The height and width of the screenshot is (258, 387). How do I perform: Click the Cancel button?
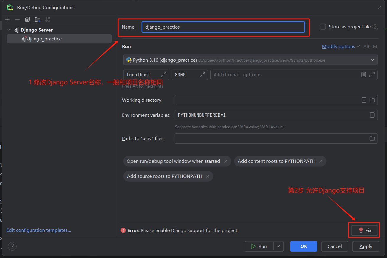335,247
